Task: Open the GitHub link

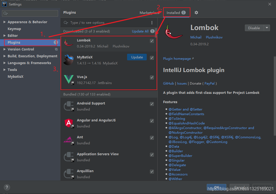Action: tap(169, 83)
